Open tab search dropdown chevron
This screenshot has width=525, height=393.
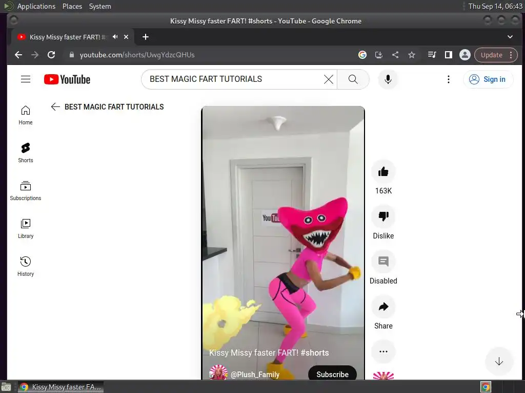tap(510, 37)
